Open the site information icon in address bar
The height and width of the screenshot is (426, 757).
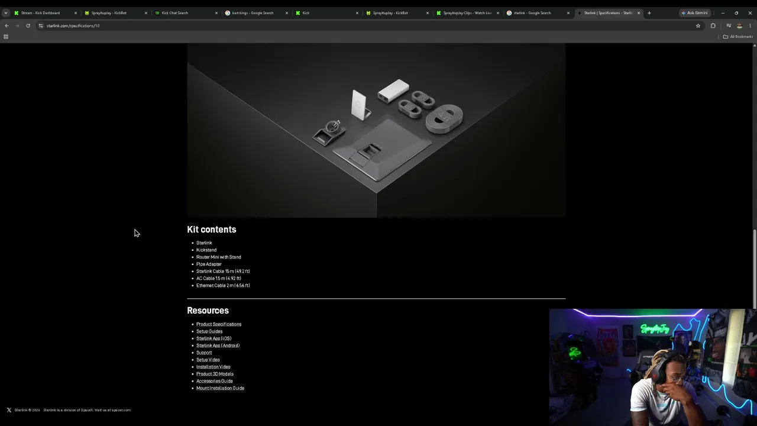point(41,25)
